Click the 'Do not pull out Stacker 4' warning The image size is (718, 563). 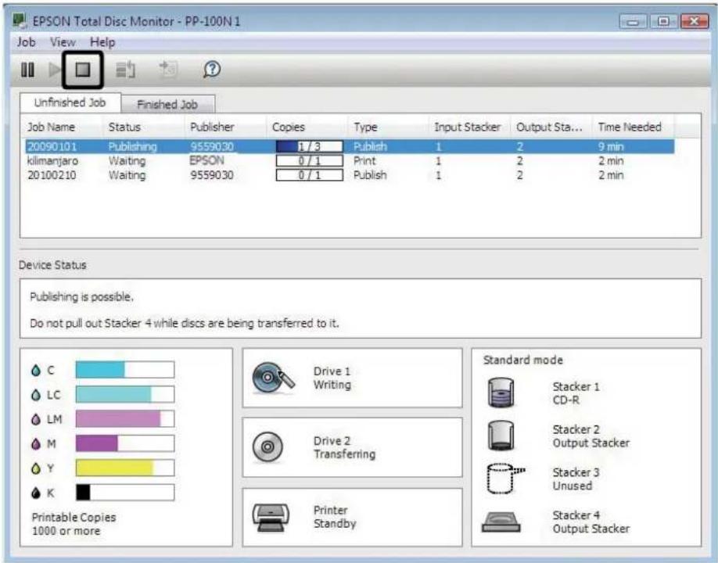click(184, 323)
